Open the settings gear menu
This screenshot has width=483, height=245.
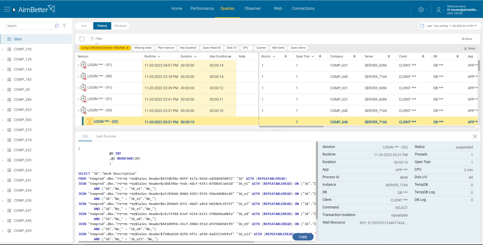pyautogui.click(x=421, y=10)
